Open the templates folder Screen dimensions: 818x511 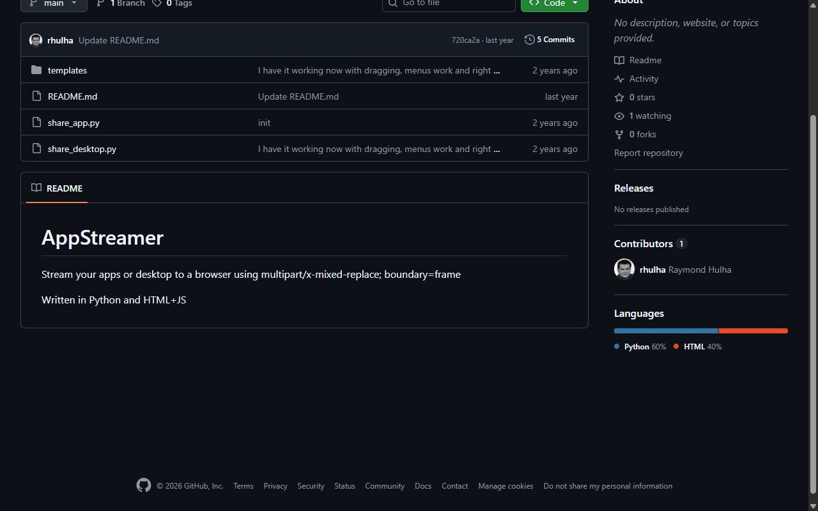[x=67, y=70]
